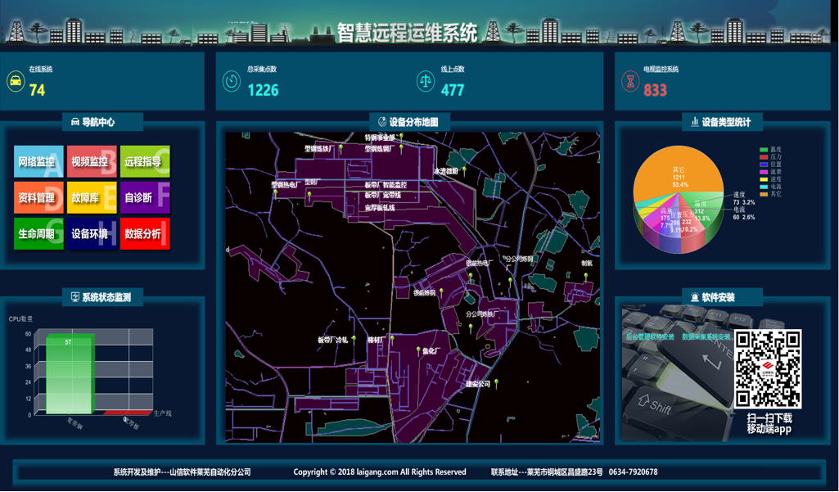
Task: Open the 网络监控 navigation tile
Action: (x=38, y=162)
